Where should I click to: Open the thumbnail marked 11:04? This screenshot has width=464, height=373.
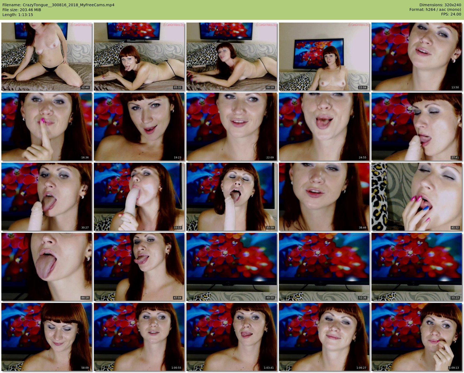pyautogui.click(x=324, y=57)
